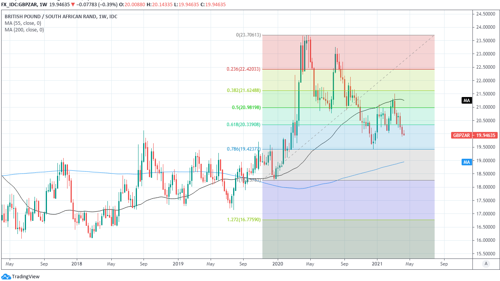Click the blue MA price-axis label

click(x=467, y=162)
